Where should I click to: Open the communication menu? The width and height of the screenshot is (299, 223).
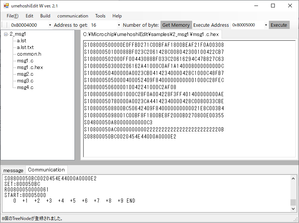coord(73,16)
